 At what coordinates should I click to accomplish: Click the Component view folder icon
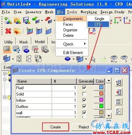point(7,49)
